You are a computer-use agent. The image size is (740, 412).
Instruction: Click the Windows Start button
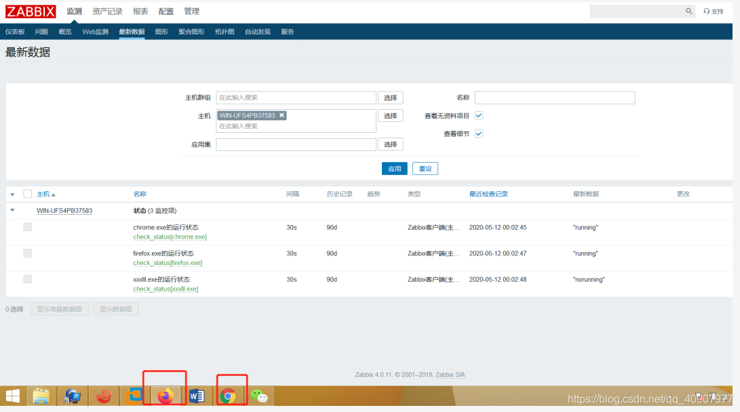point(12,396)
